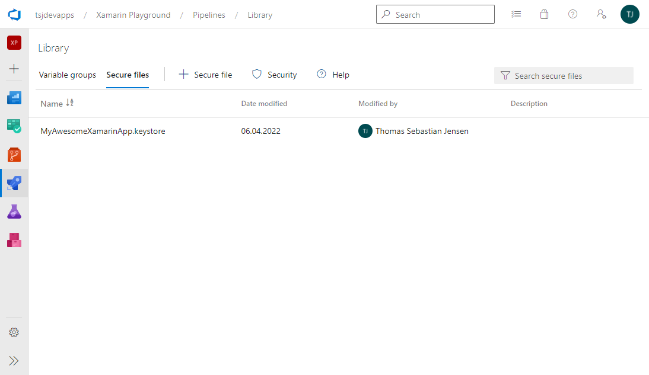Open MyAwesomeXamarinApp.keystore file entry

point(103,132)
